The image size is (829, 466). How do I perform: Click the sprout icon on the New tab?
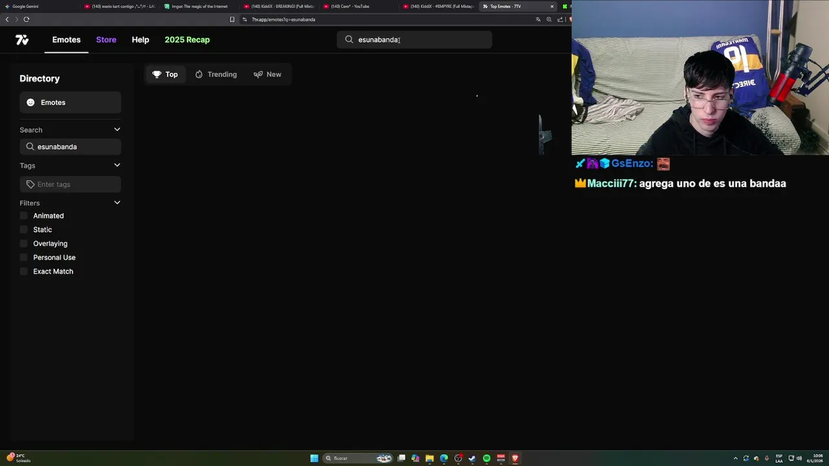[x=258, y=74]
